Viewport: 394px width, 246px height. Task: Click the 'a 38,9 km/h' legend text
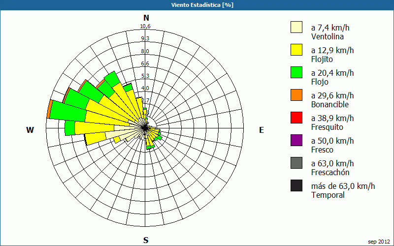pyautogui.click(x=332, y=118)
